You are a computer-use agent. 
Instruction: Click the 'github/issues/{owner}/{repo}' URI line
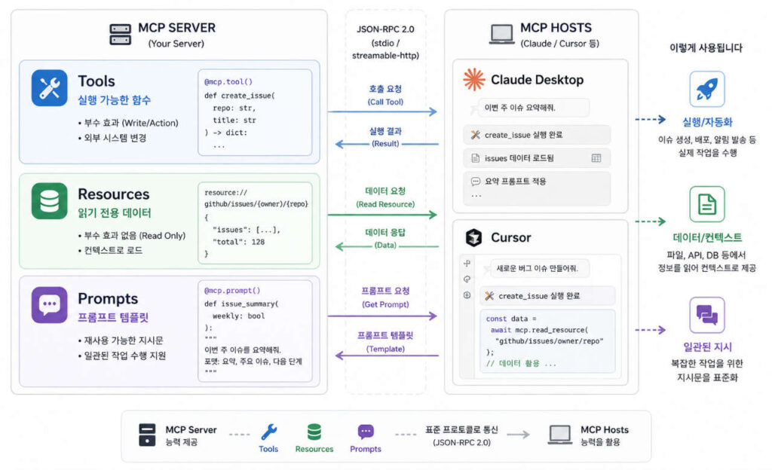pos(256,203)
